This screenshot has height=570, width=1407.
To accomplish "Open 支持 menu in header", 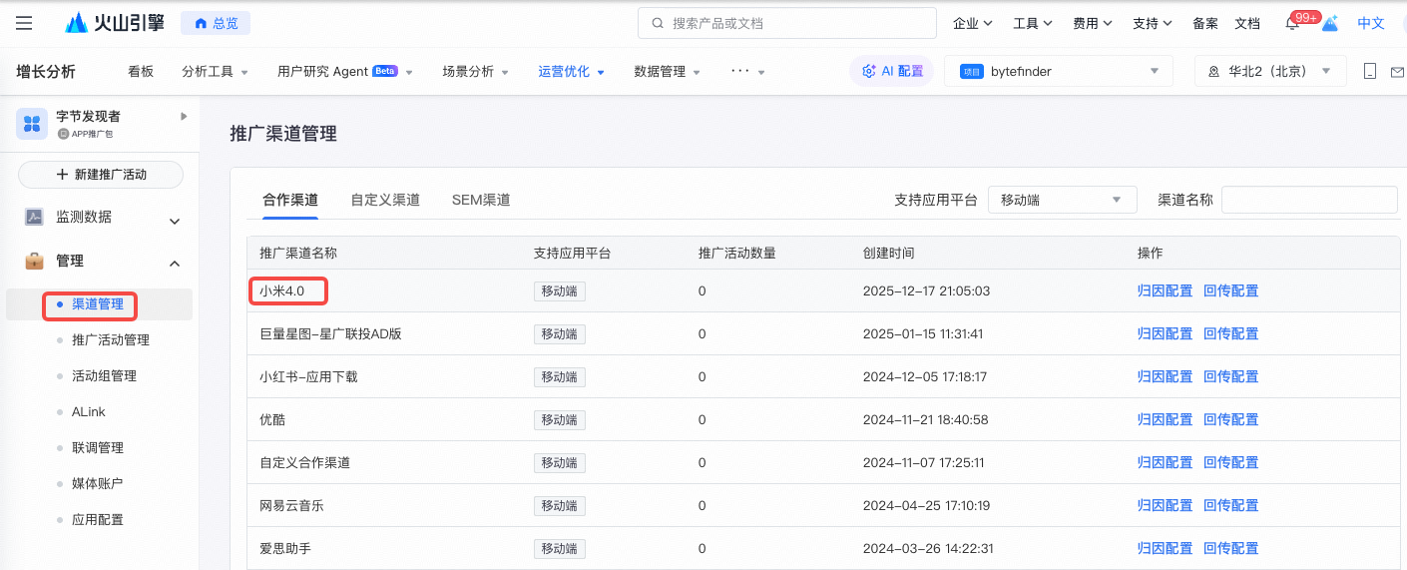I will [x=1152, y=23].
